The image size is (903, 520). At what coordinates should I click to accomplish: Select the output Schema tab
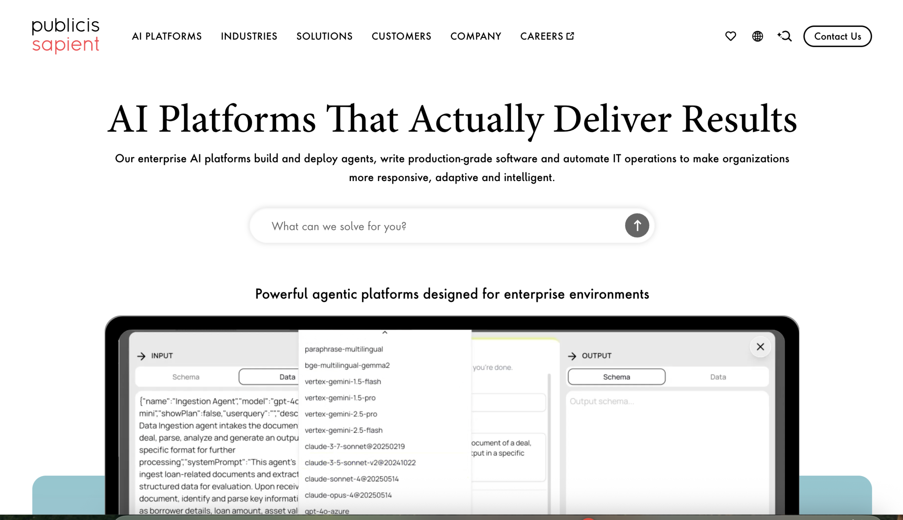click(x=616, y=377)
